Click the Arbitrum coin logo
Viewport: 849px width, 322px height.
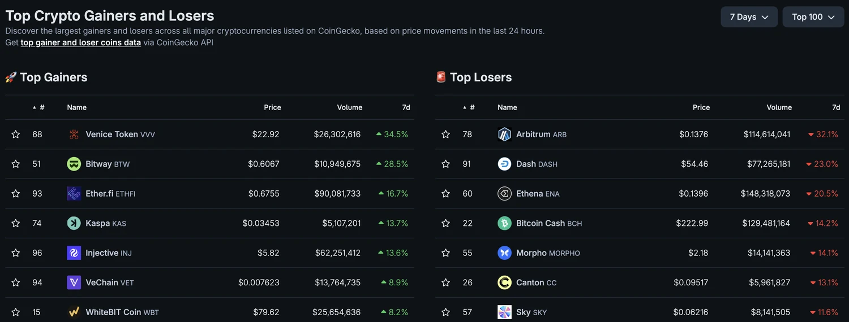click(504, 134)
